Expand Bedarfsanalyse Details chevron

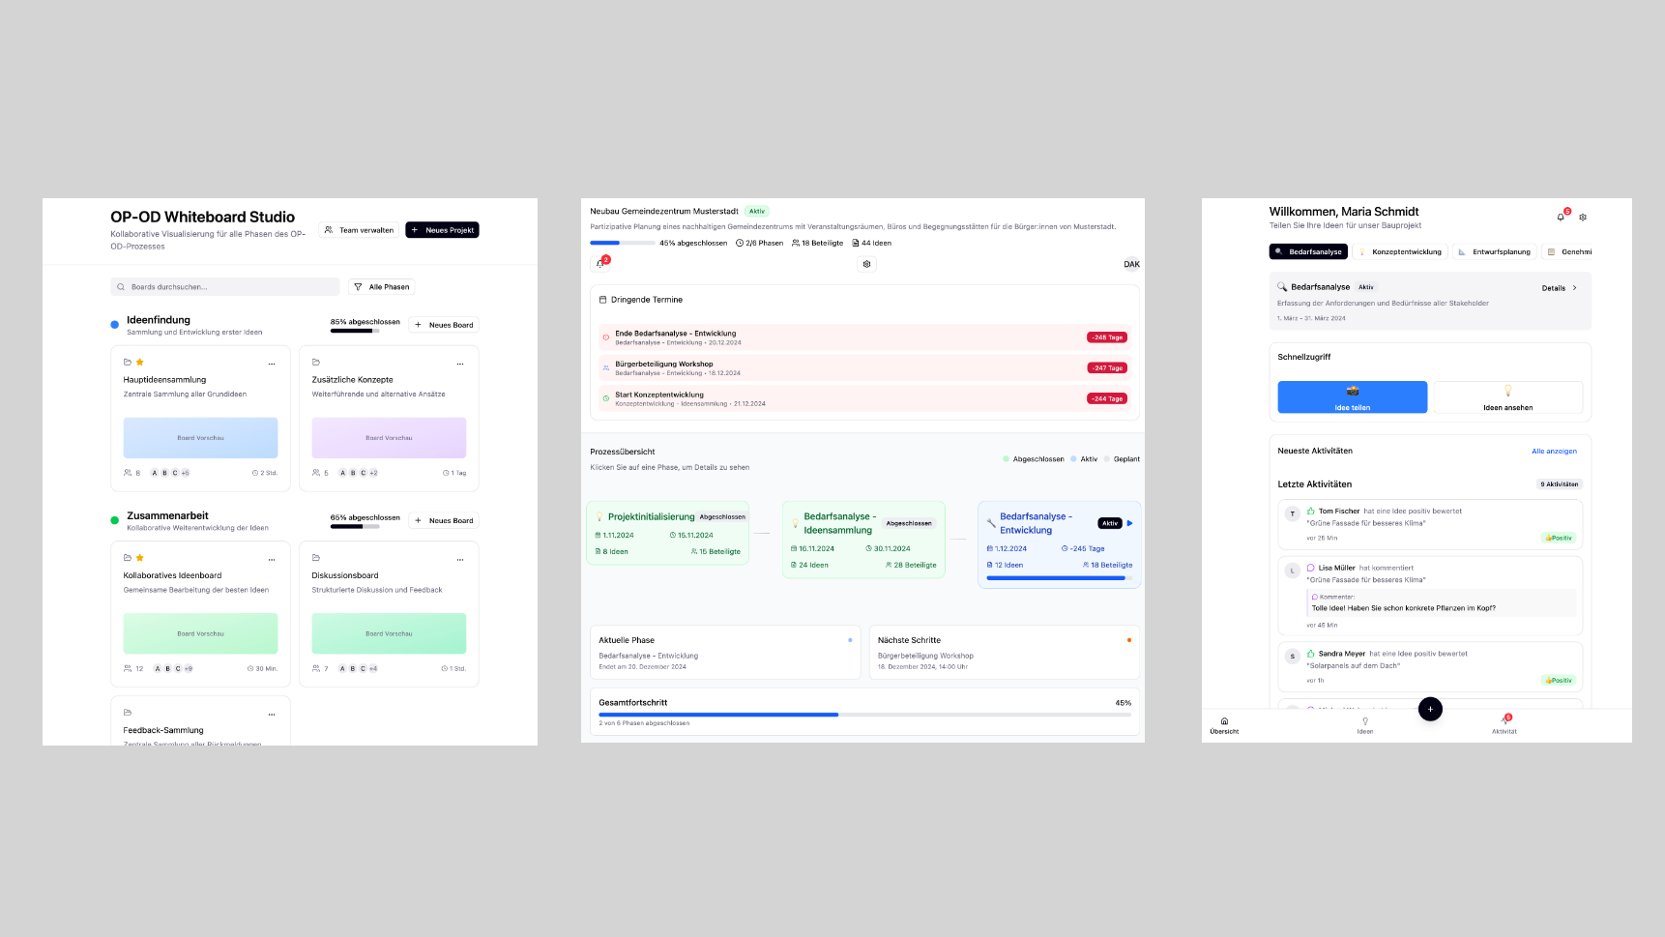pos(1574,288)
